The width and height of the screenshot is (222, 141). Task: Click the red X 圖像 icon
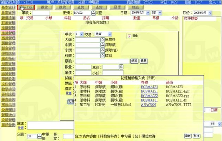[129, 36]
